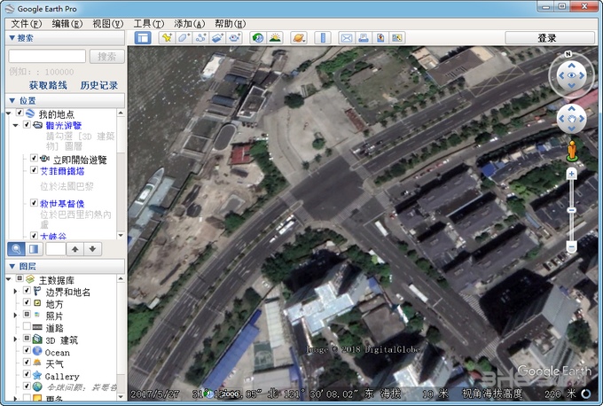The height and width of the screenshot is (406, 603).
Task: Click the Street View pegman icon
Action: (572, 151)
